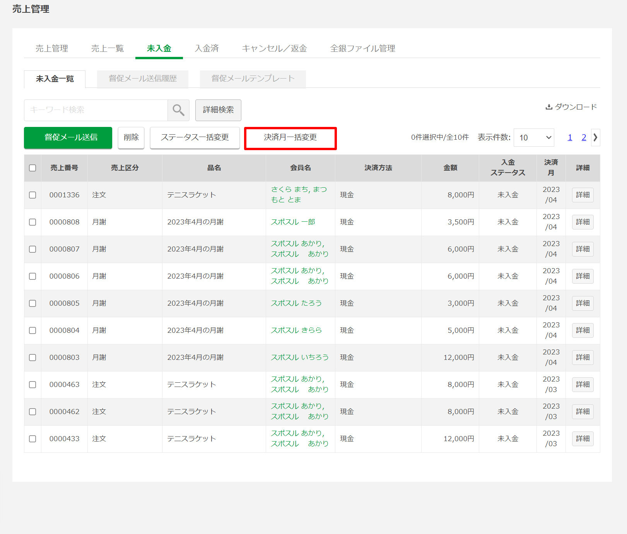Image resolution: width=627 pixels, height=534 pixels.
Task: Open the 全銀ファイル管理 tab
Action: click(363, 48)
